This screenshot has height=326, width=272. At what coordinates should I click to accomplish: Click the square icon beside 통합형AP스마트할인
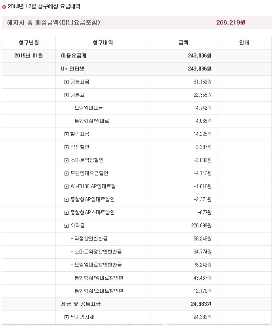coord(67,213)
